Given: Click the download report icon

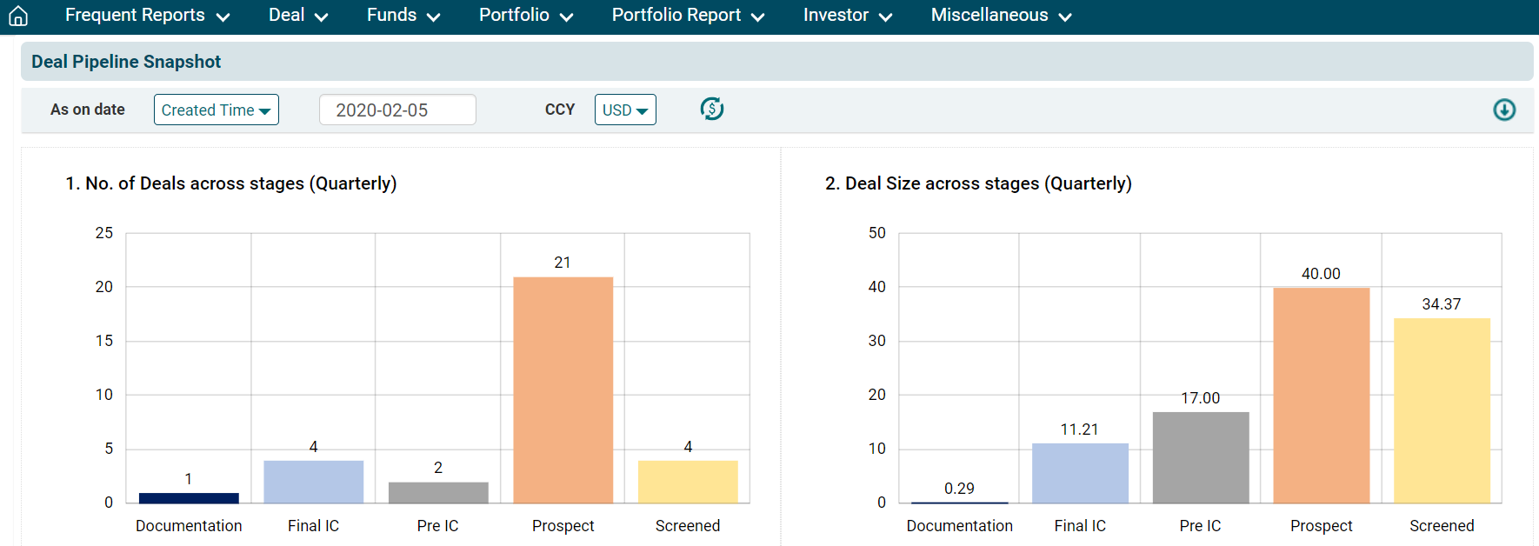Looking at the screenshot, I should click(x=1503, y=110).
